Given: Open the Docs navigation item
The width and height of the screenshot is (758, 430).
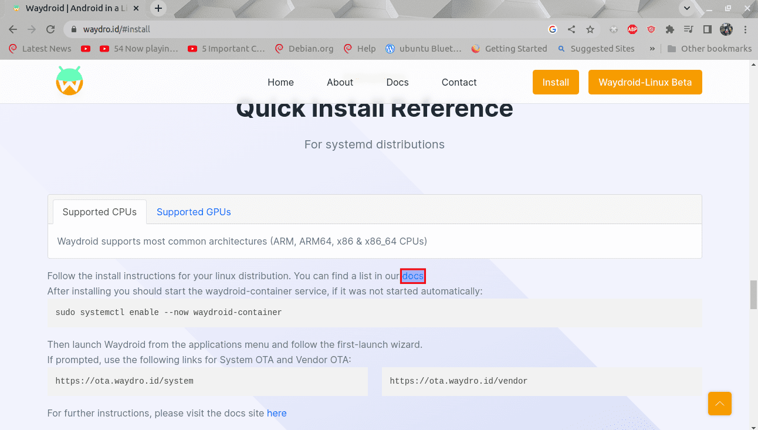Looking at the screenshot, I should tap(397, 82).
